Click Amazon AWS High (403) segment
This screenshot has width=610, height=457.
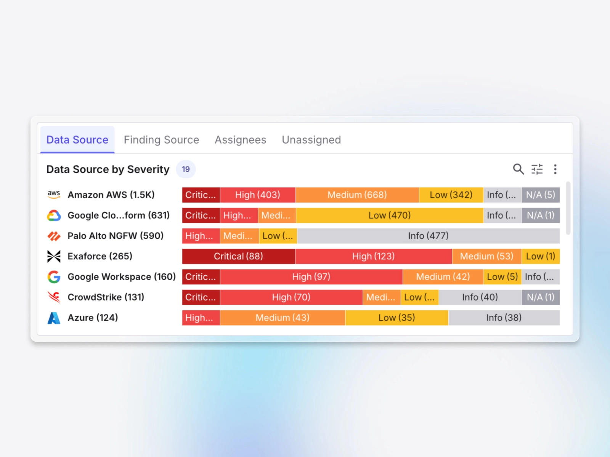tap(258, 195)
